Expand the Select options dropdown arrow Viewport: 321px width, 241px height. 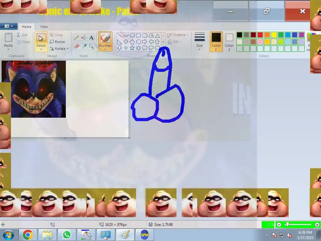pos(41,49)
